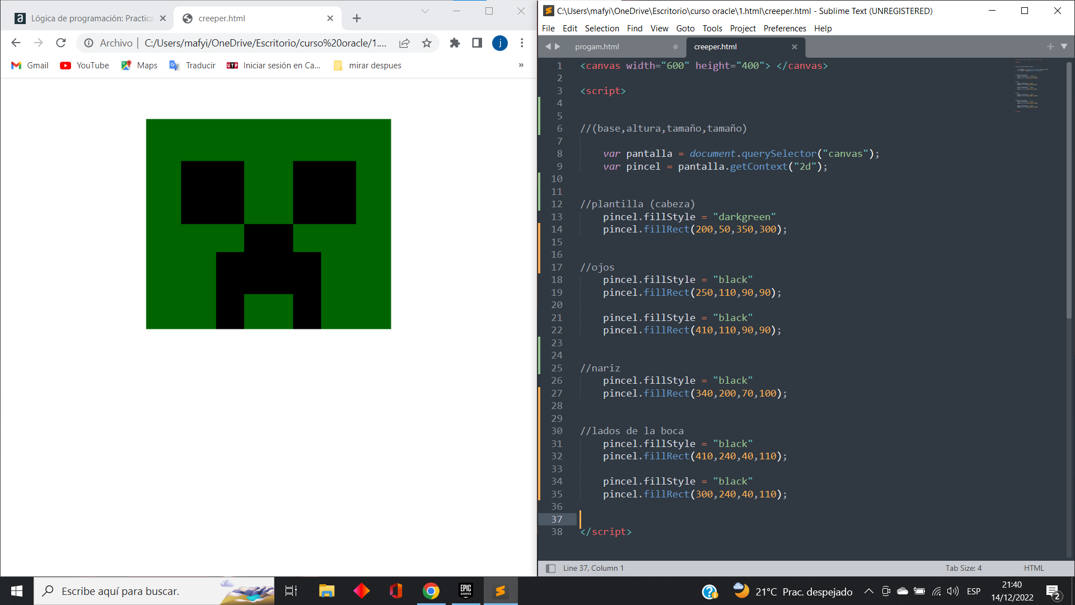Open notification center icon
This screenshot has width=1075, height=605.
pyautogui.click(x=1053, y=592)
